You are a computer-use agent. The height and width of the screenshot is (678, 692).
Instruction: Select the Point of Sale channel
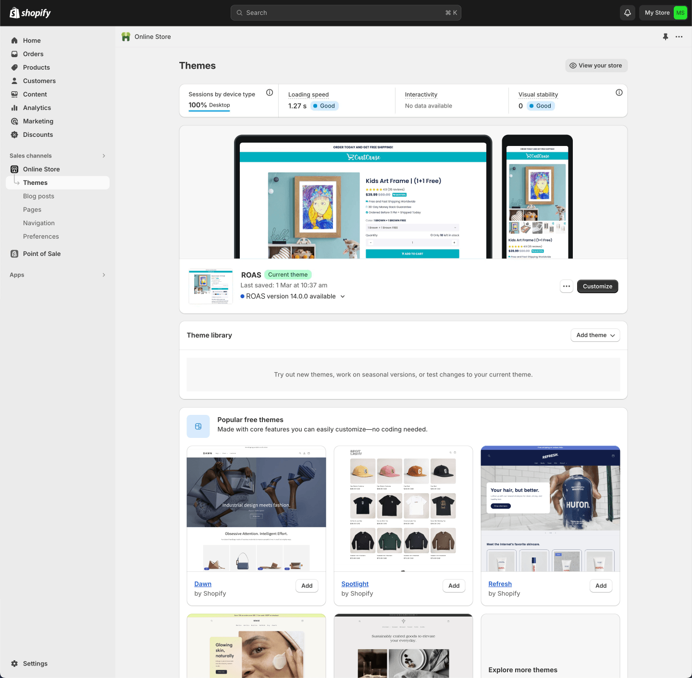[42, 254]
